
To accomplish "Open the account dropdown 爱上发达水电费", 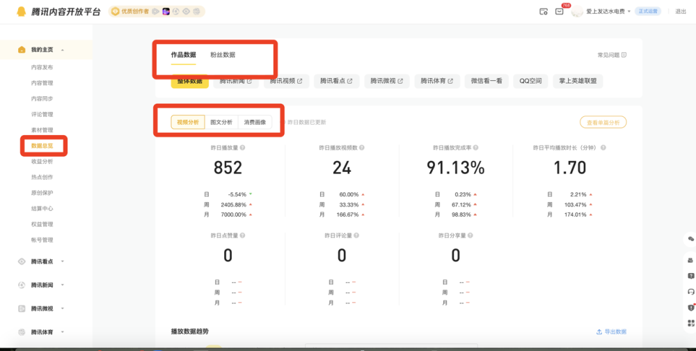I will [x=608, y=12].
